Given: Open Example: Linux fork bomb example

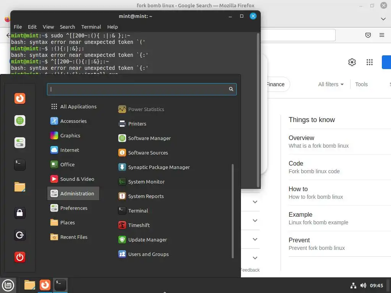Looking at the screenshot, I should tap(339, 218).
